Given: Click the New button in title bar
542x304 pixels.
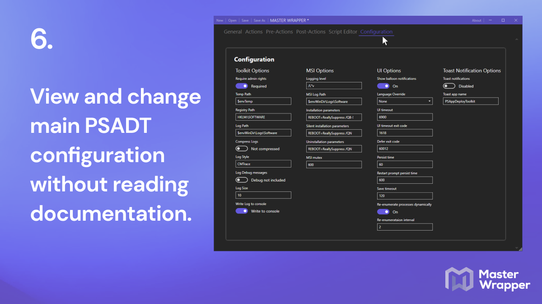Looking at the screenshot, I should (220, 20).
